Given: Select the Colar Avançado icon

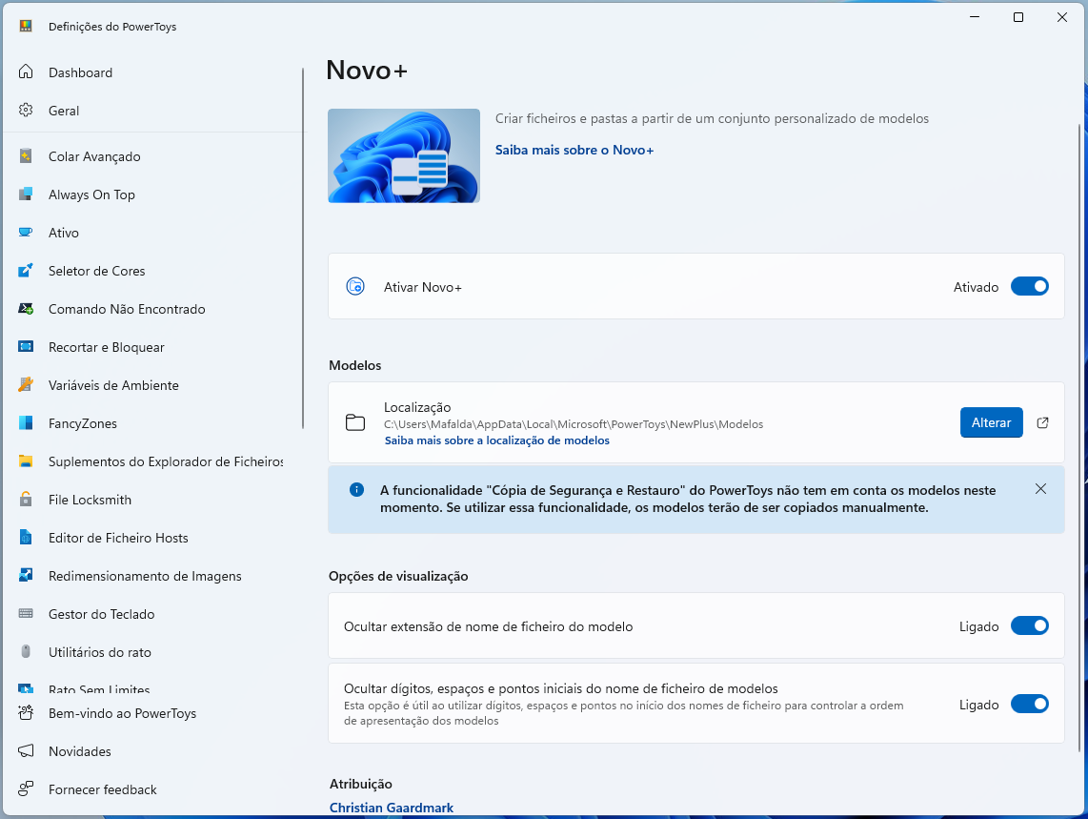Looking at the screenshot, I should point(26,156).
